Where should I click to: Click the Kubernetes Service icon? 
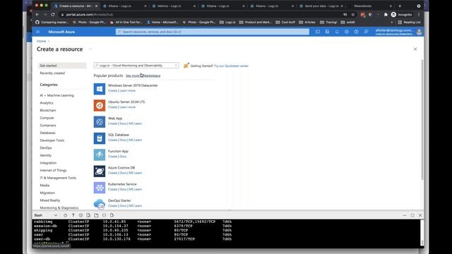click(x=100, y=188)
